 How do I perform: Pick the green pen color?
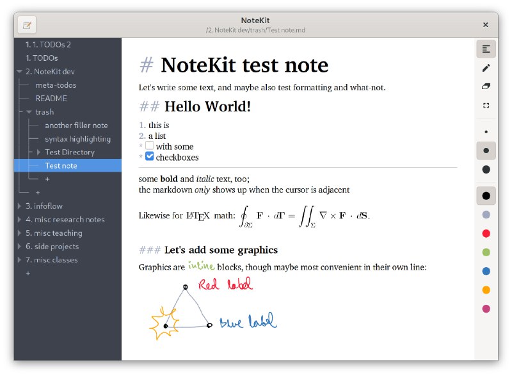point(486,252)
